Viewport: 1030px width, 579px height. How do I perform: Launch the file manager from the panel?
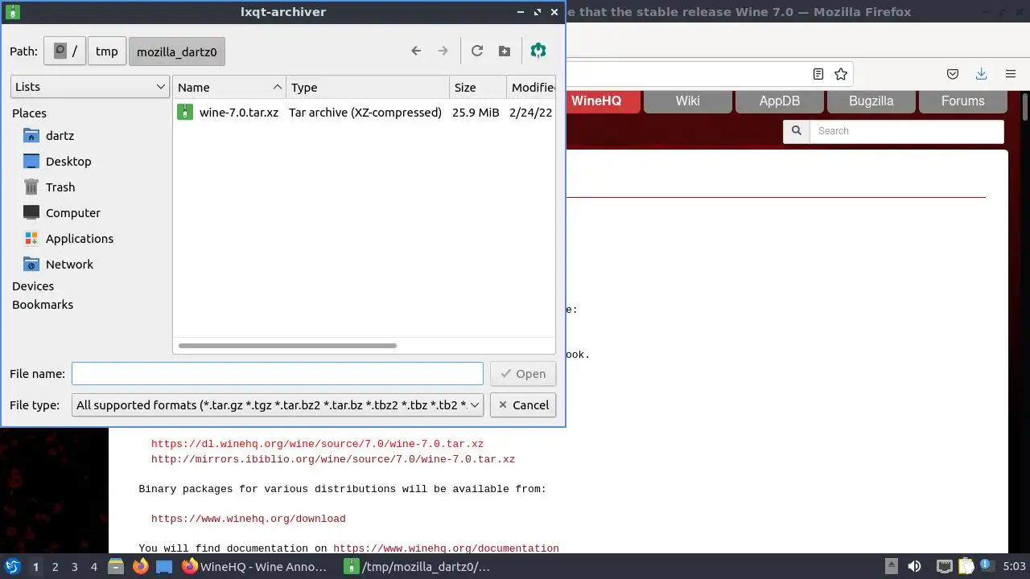tap(115, 567)
